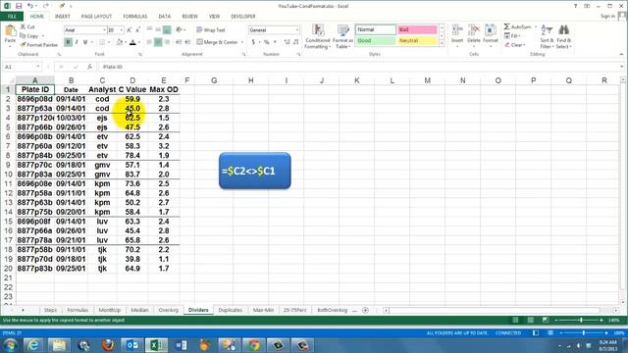Viewport: 628px width, 353px height.
Task: Increase font size with the large A
Action: coord(129,30)
